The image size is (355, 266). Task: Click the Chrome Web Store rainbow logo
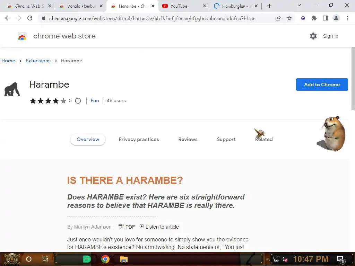[x=22, y=36]
